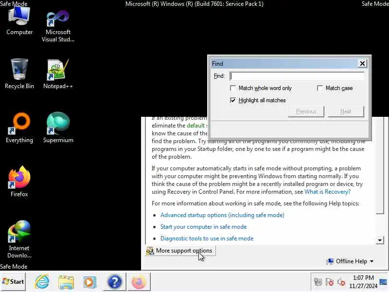This screenshot has width=389, height=292.
Task: Open Advanced startup options help link
Action: (x=222, y=215)
